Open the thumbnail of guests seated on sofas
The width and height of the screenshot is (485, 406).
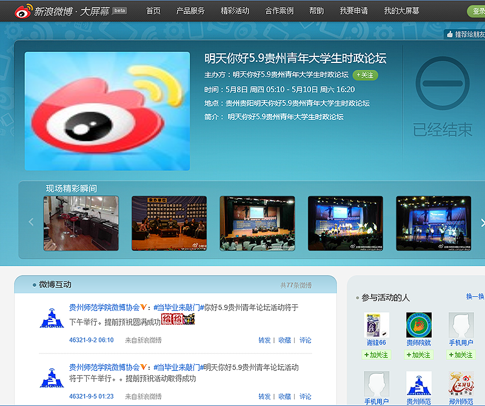point(169,223)
